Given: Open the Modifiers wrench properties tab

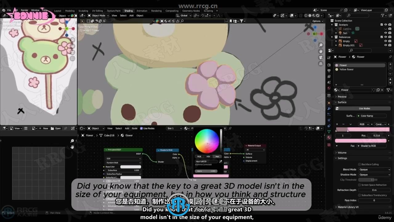Looking at the screenshot, I should click(x=329, y=109).
